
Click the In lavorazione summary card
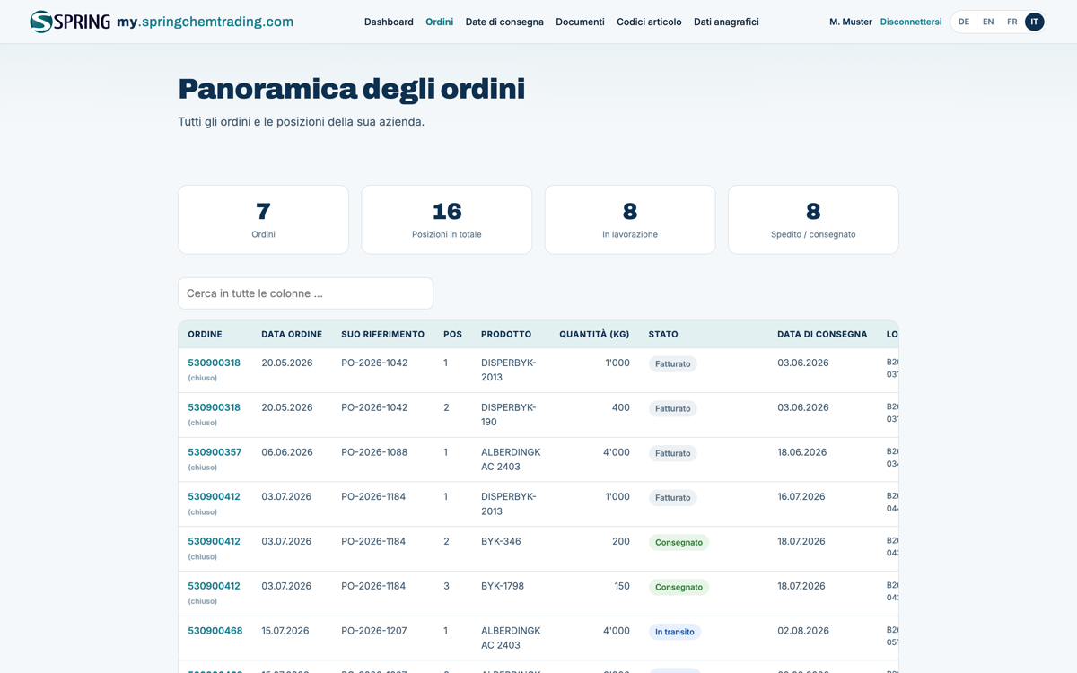pyautogui.click(x=630, y=220)
